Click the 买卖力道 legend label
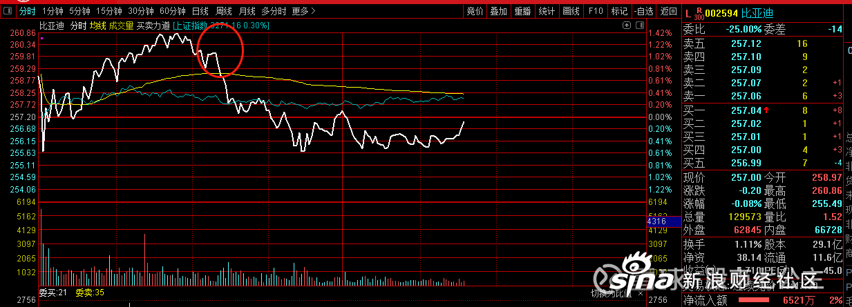This screenshot has width=852, height=307. pos(153,26)
